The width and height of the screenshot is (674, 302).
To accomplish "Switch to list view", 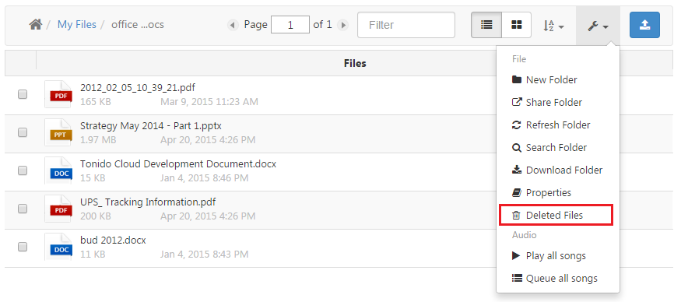I will click(x=486, y=25).
